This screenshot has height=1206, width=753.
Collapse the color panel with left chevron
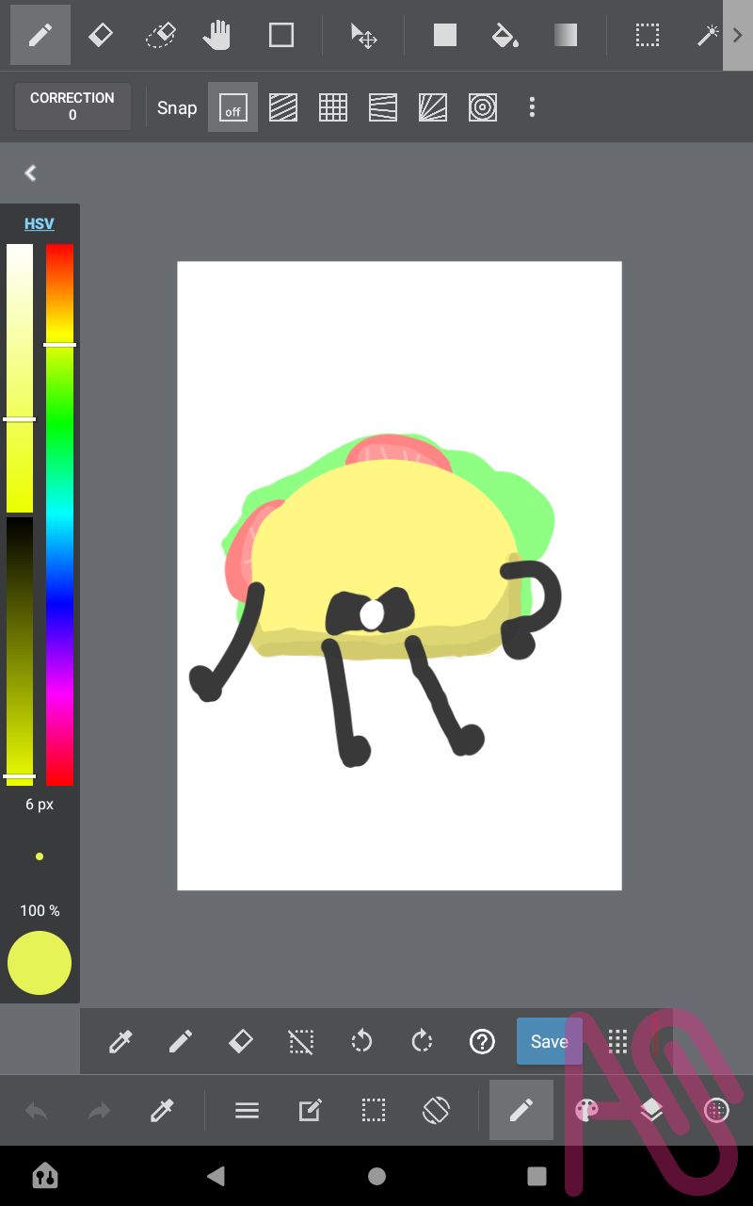click(31, 173)
